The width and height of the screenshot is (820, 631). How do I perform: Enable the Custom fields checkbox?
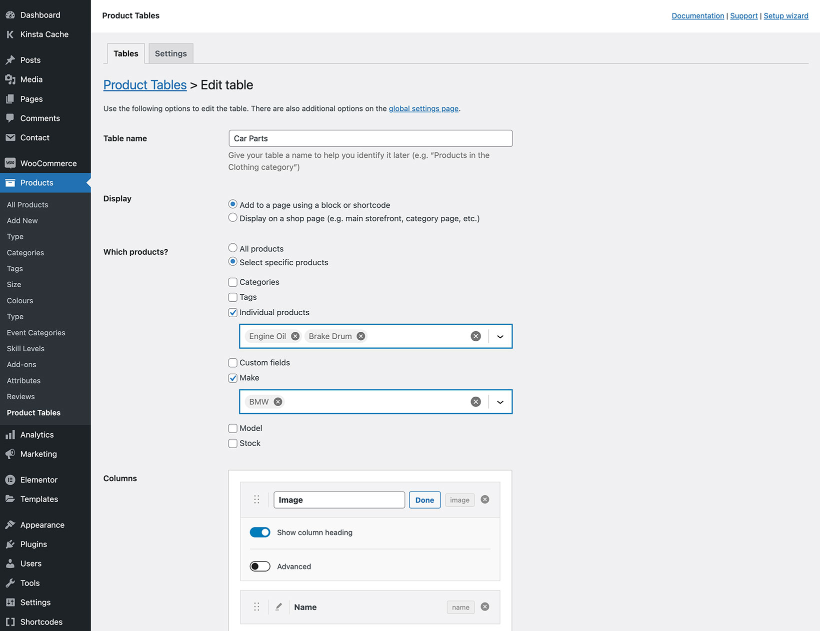tap(232, 363)
